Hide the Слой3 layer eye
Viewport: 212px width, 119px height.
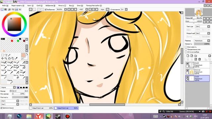187,77
